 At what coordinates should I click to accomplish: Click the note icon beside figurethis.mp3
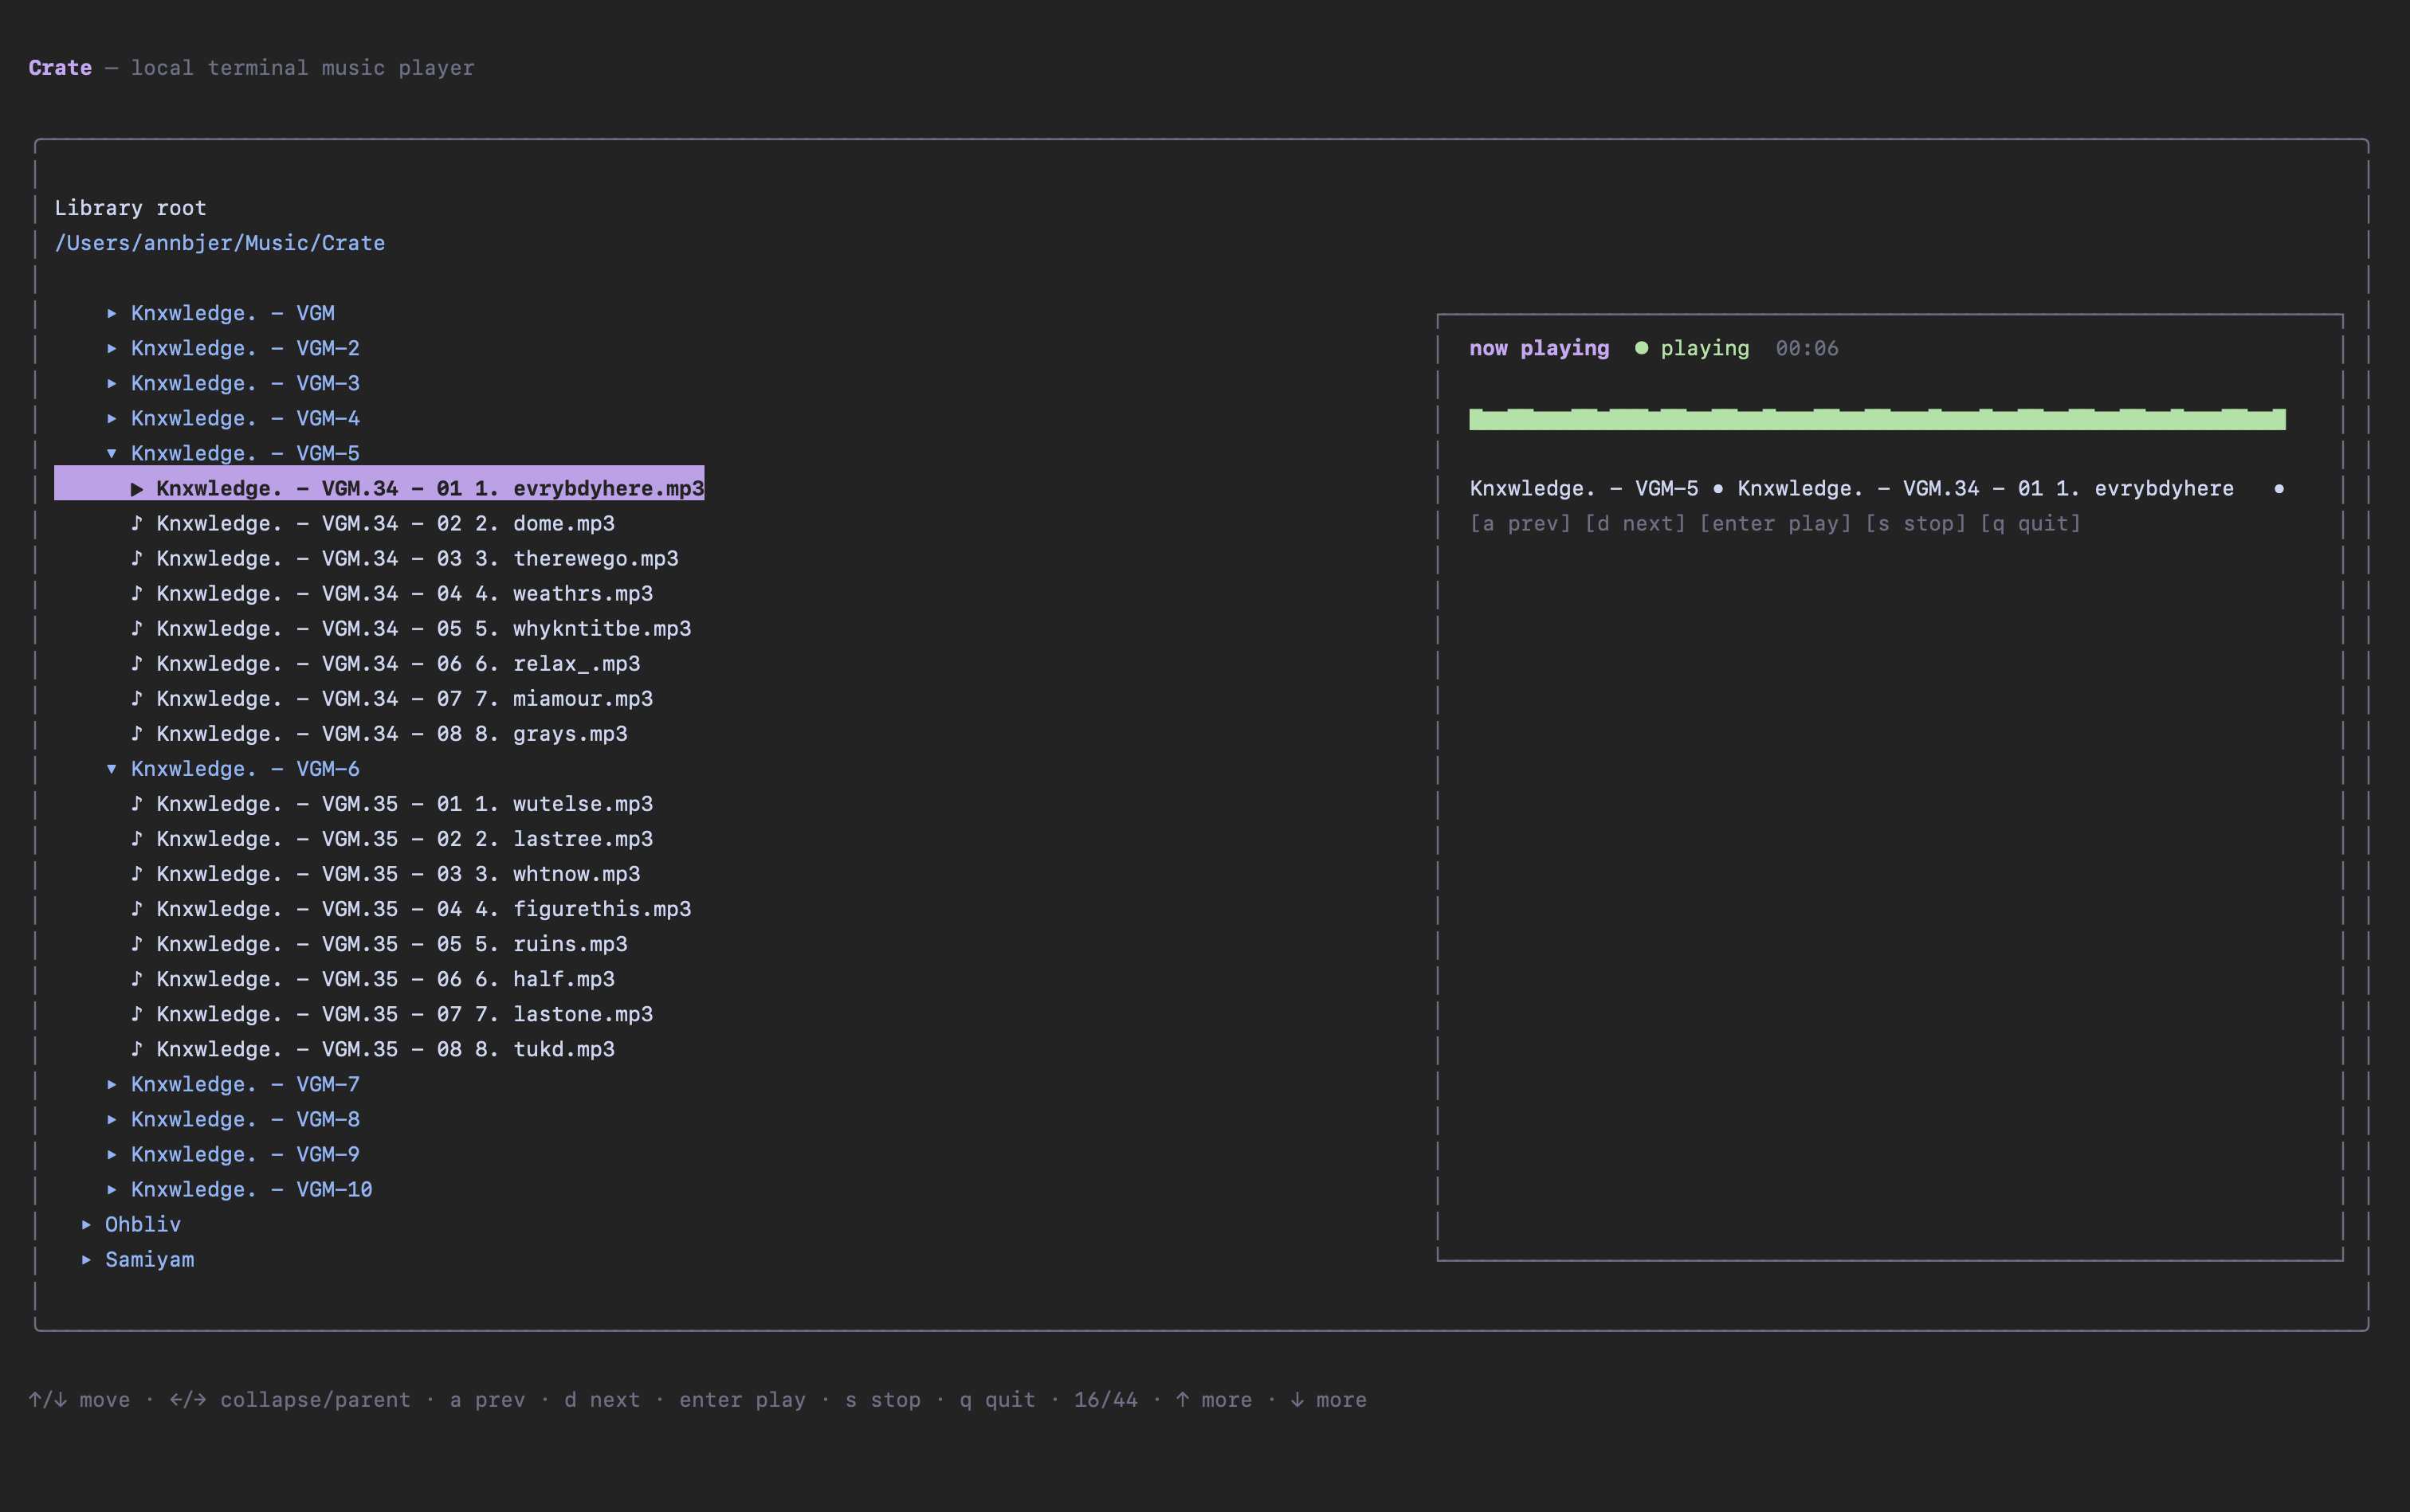[x=137, y=908]
